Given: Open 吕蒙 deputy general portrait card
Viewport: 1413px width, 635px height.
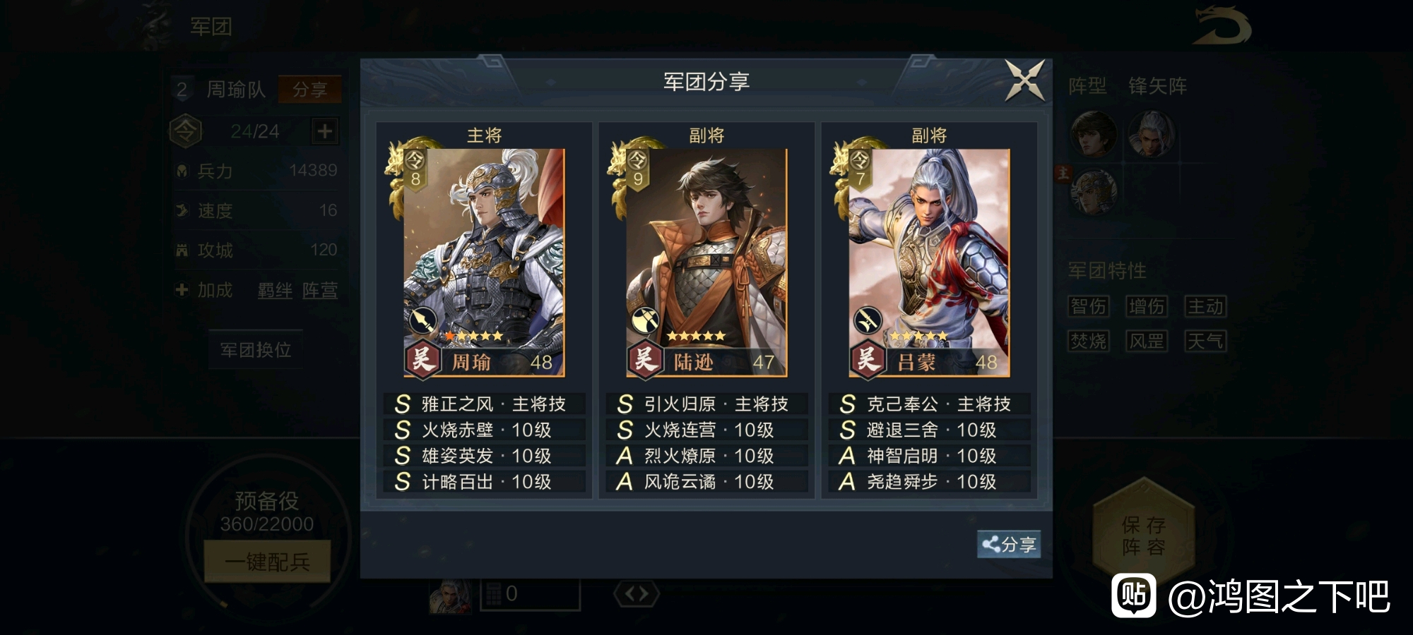Looking at the screenshot, I should click(929, 262).
